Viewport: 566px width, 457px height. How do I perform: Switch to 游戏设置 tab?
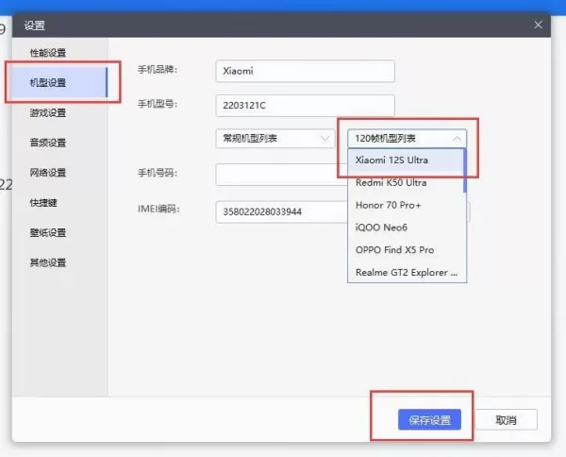(x=48, y=112)
